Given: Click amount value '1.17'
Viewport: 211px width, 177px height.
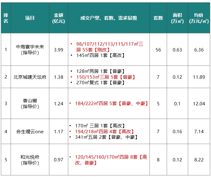Looking at the screenshot, I should click(x=58, y=131).
